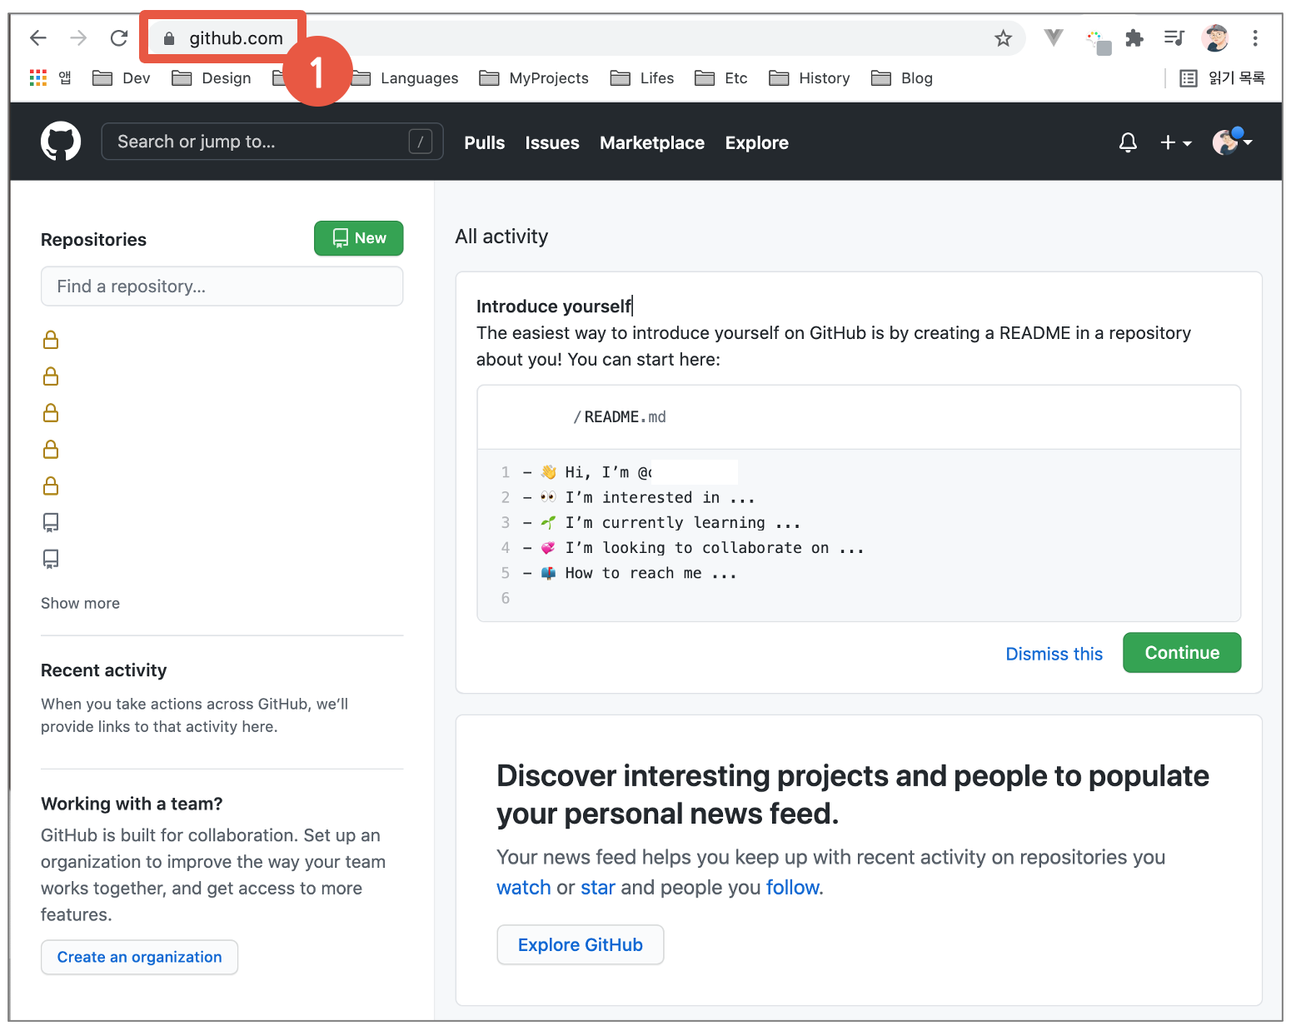Screen dimensions: 1291x1036
Task: Click the fifth private repository lock icon
Action: point(51,486)
